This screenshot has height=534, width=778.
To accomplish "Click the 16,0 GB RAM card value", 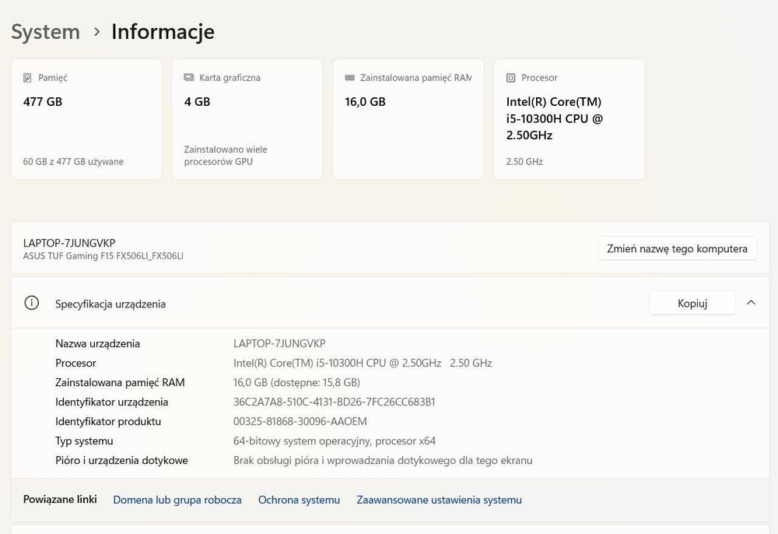I will click(x=366, y=101).
